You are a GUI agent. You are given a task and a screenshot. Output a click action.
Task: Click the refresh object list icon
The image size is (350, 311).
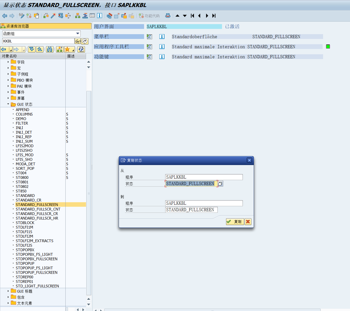click(81, 49)
